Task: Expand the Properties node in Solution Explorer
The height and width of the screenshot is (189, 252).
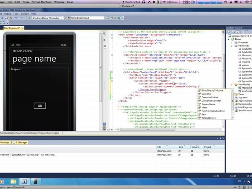Action: click(232, 43)
